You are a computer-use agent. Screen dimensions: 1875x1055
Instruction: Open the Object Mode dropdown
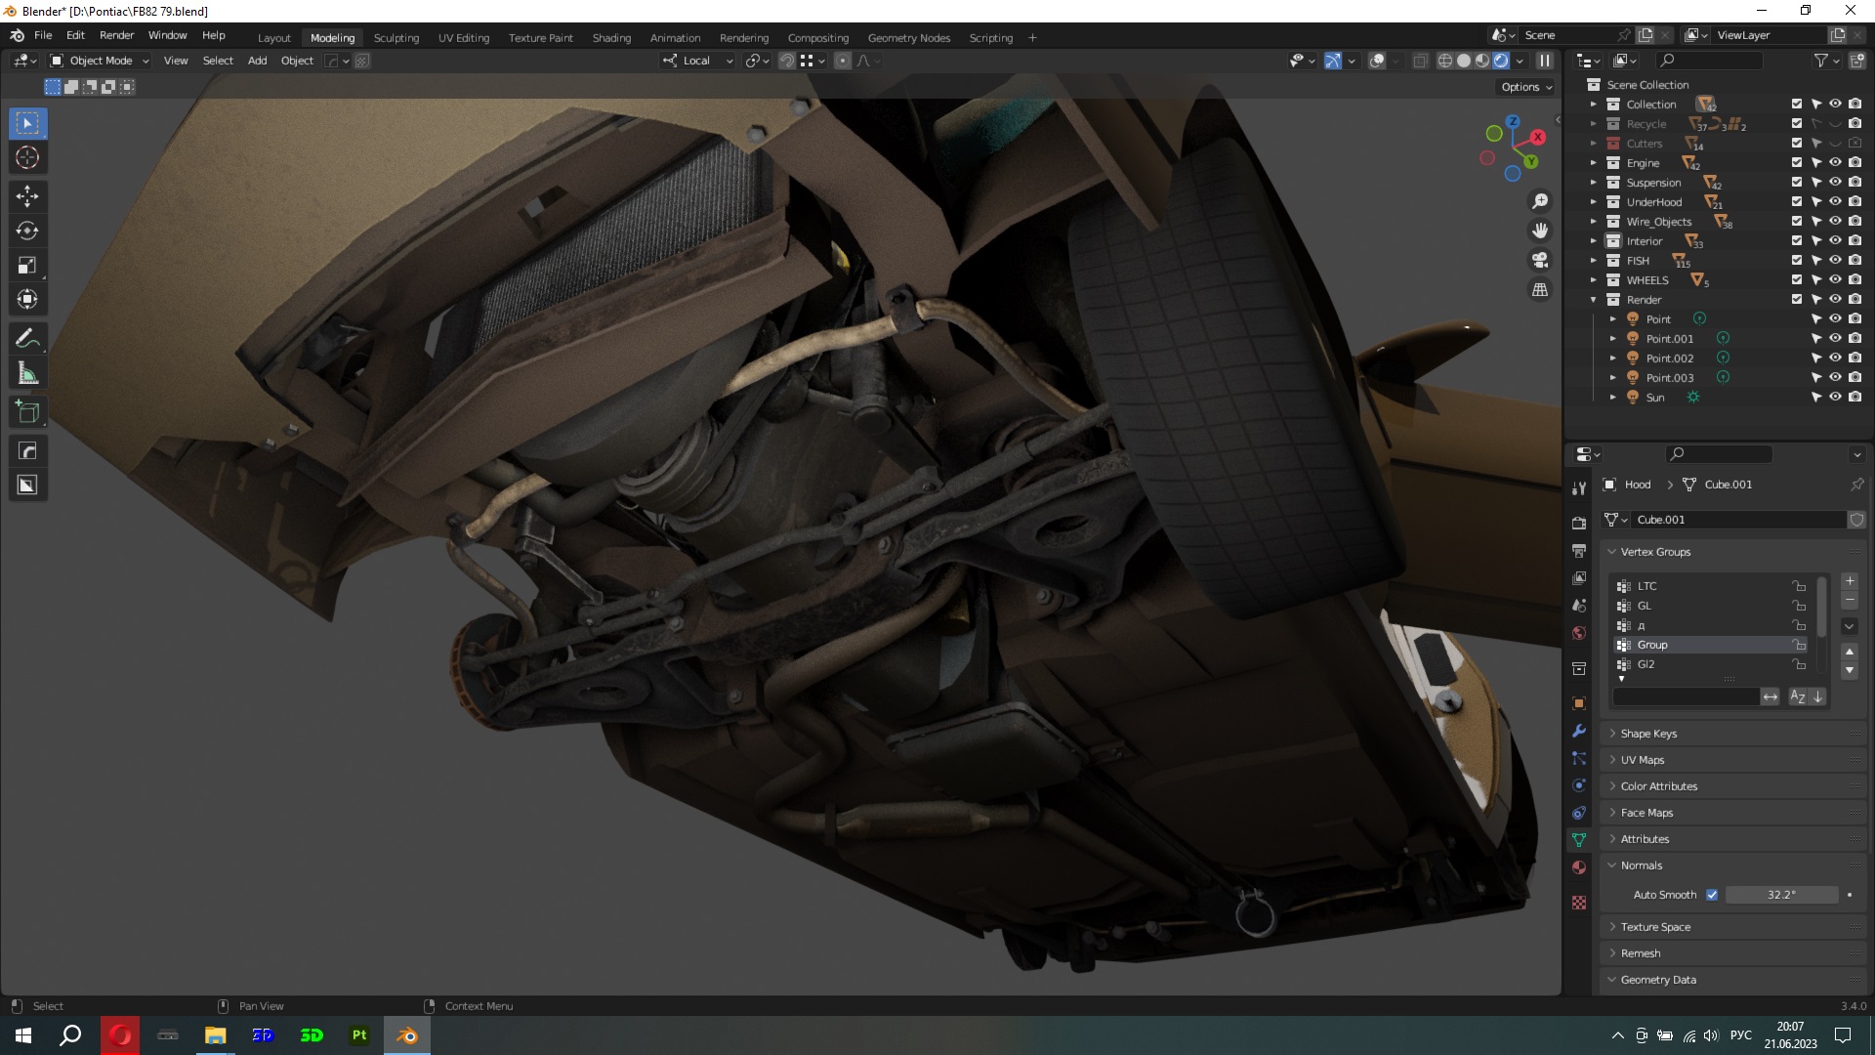(100, 61)
